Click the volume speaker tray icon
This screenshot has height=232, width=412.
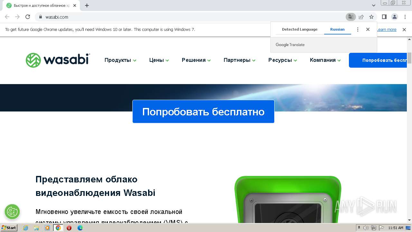point(366,228)
